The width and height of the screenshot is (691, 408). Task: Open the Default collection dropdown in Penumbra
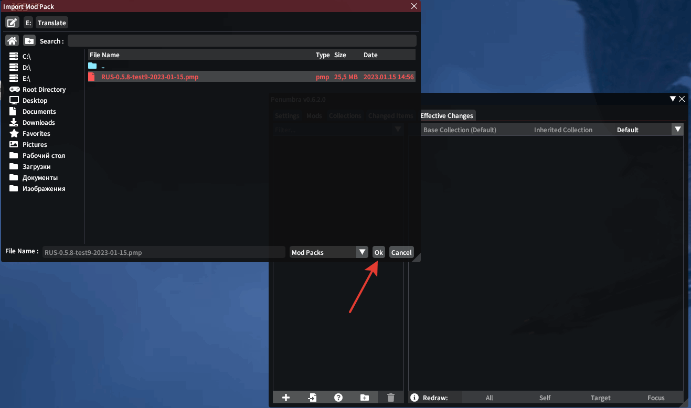pos(649,130)
